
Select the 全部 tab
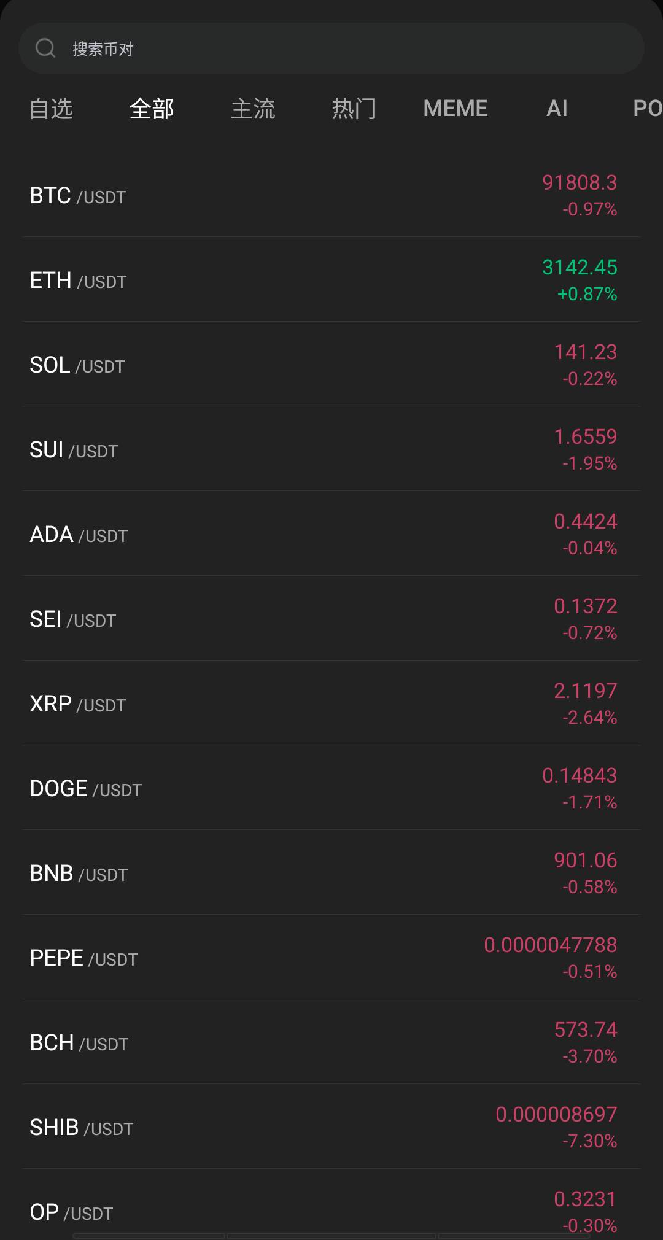(x=152, y=109)
